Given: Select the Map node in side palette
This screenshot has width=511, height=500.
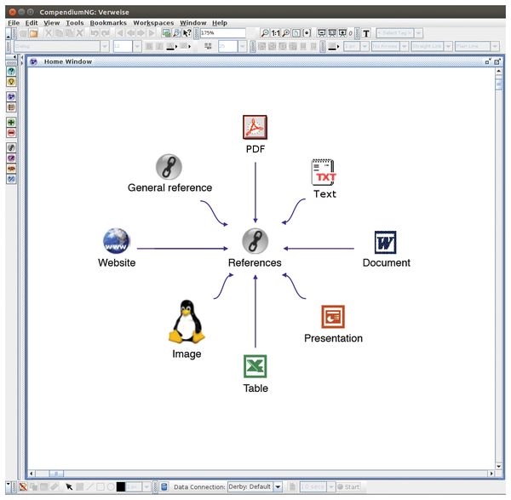Looking at the screenshot, I should click(x=11, y=96).
